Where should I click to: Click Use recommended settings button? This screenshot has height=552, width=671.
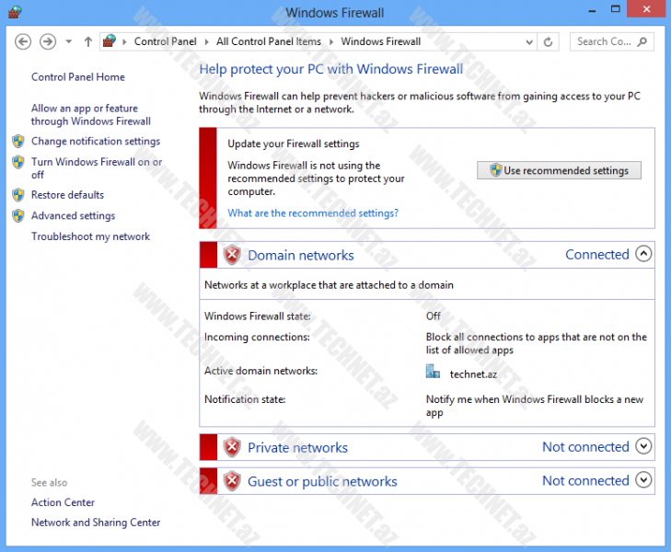point(559,170)
